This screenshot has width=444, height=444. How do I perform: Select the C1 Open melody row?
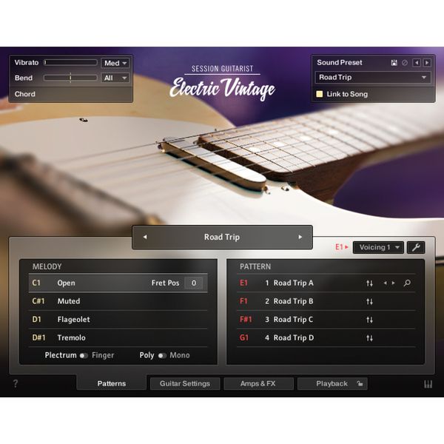click(x=118, y=283)
